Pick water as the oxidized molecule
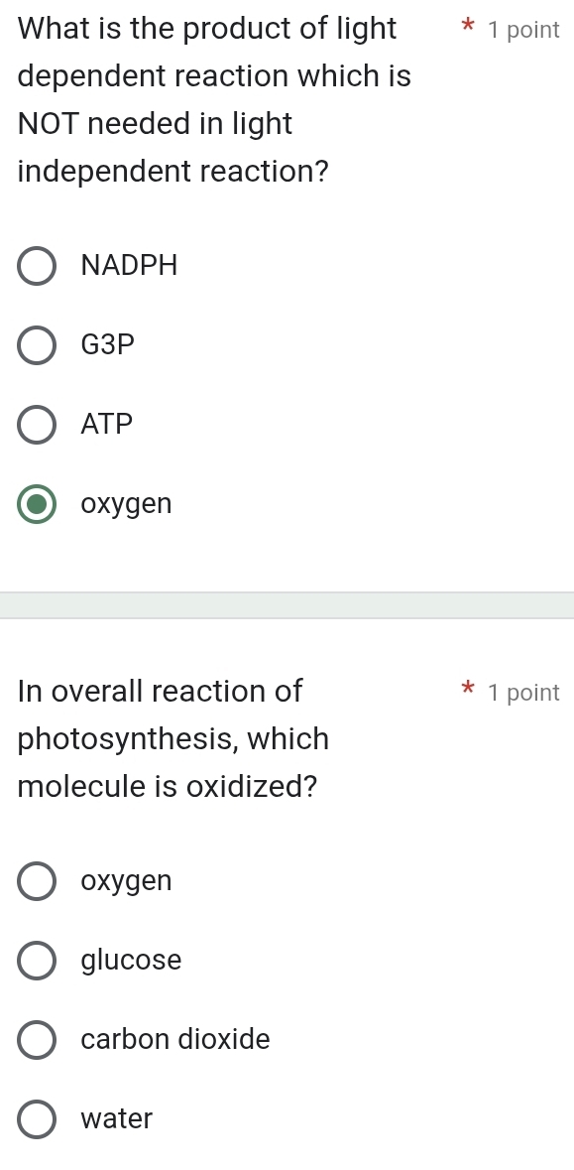Screen dimensions: 574x1170 [37, 1119]
